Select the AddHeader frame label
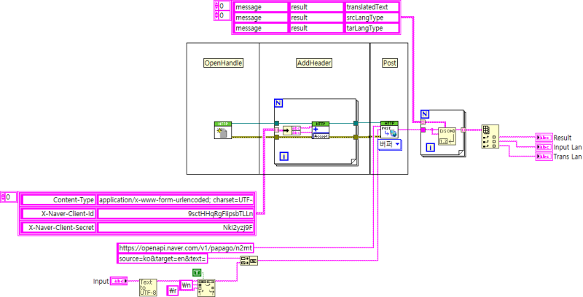 coord(314,63)
